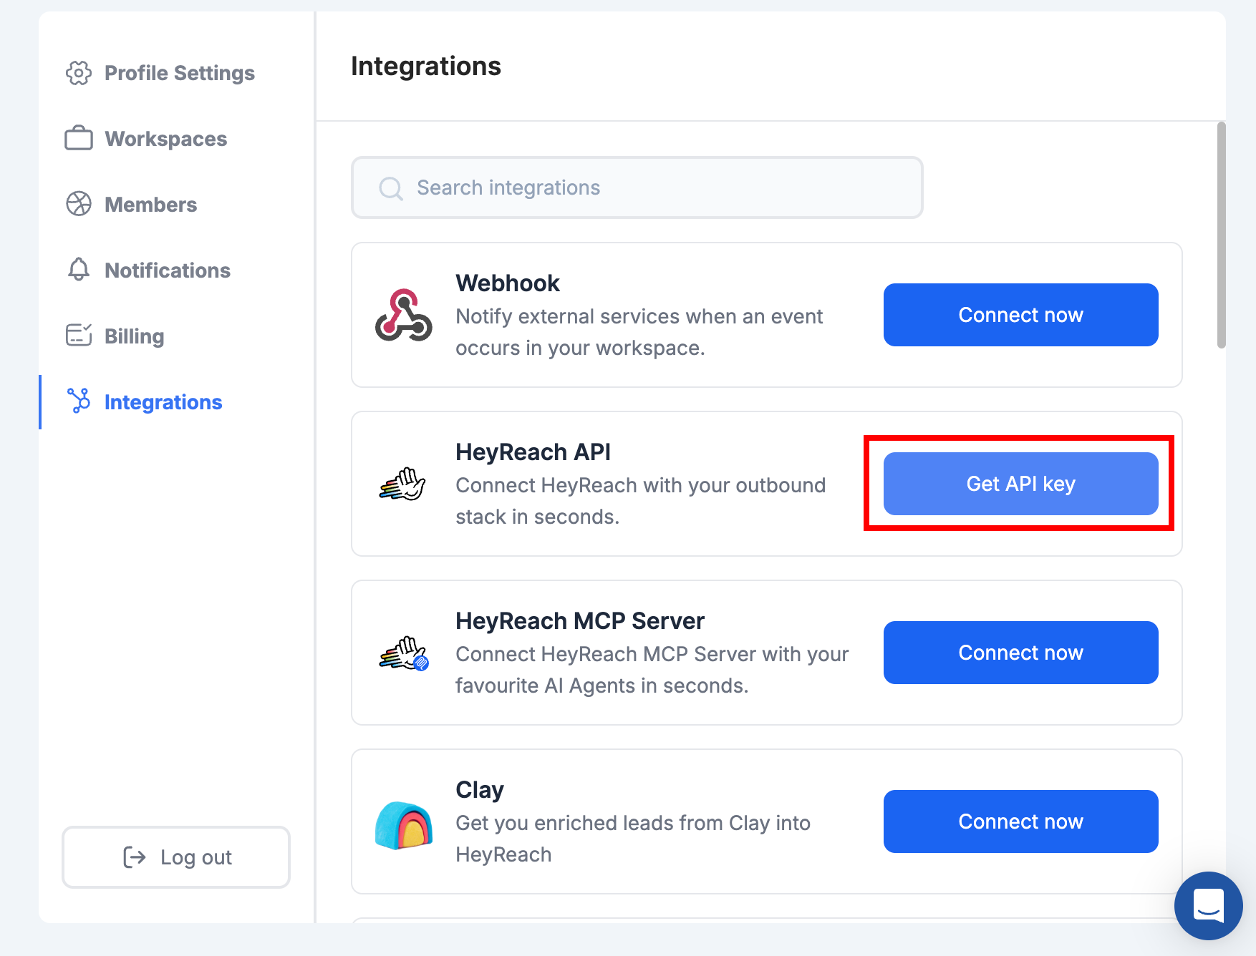Click the Integrations page heading
This screenshot has height=956, width=1256.
point(426,66)
